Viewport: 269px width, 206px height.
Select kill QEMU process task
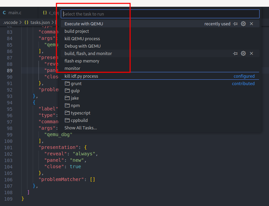[x=82, y=39]
